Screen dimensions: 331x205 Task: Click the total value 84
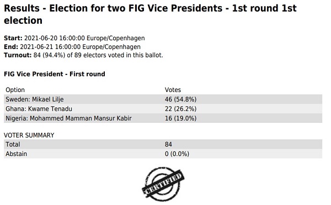pyautogui.click(x=168, y=144)
